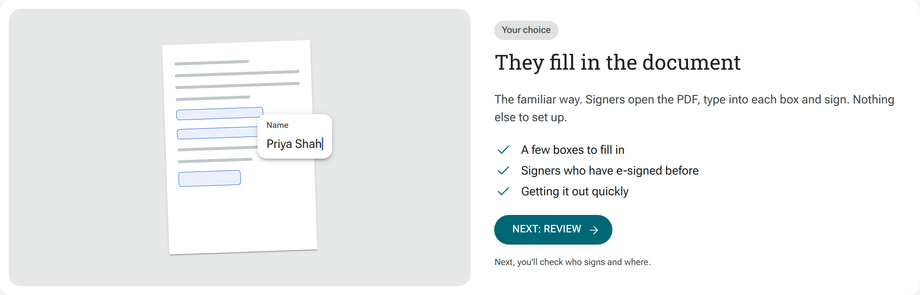This screenshot has height=295, width=920.
Task: Click the checkmark beside 'Getting it out quickly'
Action: [x=503, y=191]
